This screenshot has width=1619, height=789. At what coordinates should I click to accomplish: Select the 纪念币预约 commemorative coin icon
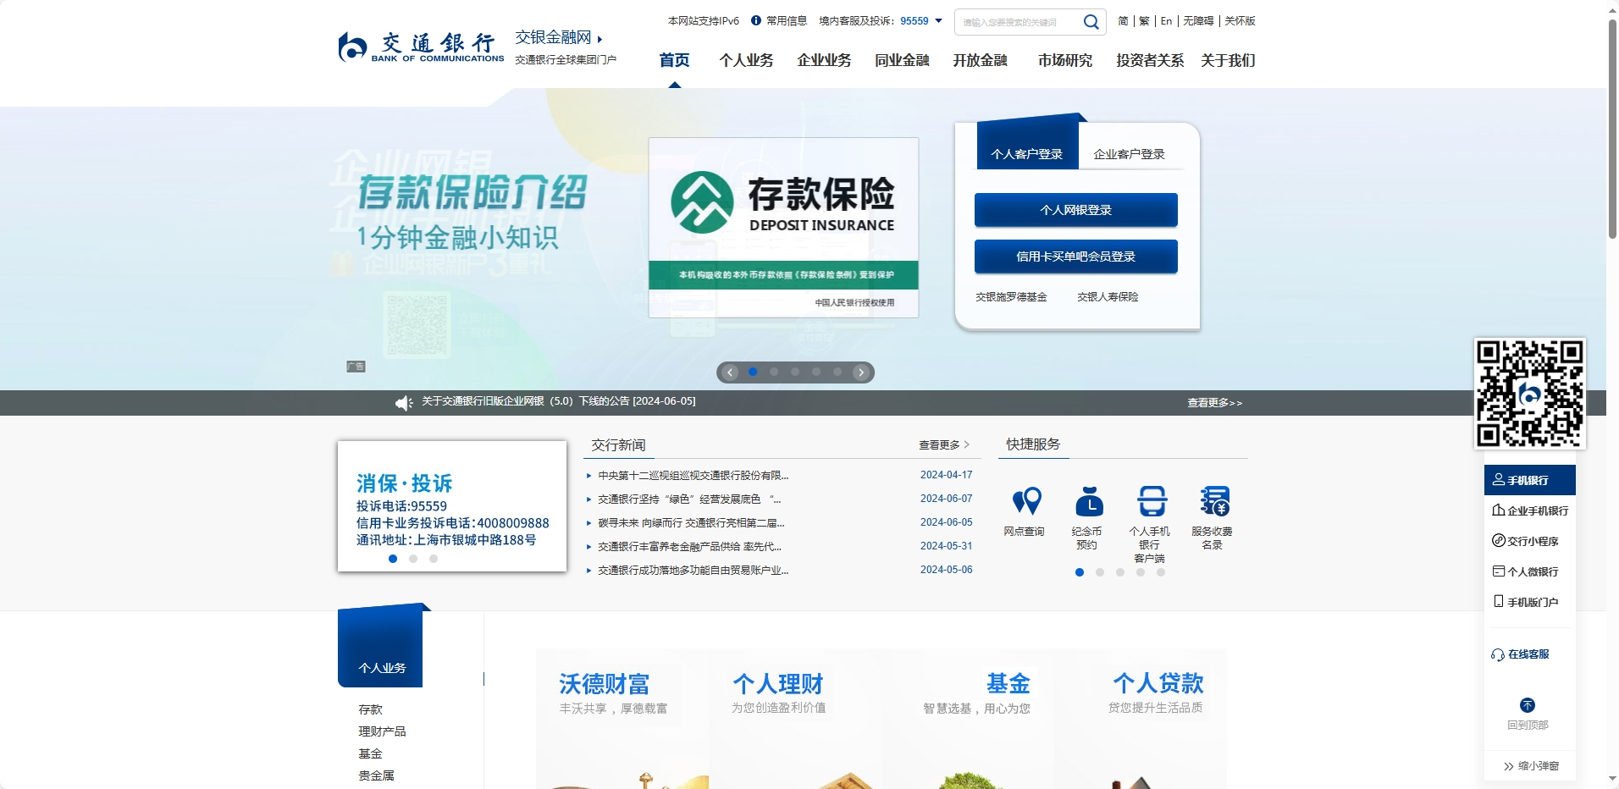[1089, 509]
